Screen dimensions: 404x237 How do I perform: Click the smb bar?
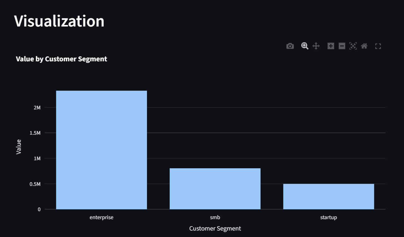coord(215,189)
